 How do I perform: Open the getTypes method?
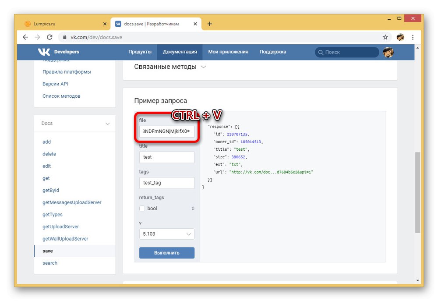(53, 215)
